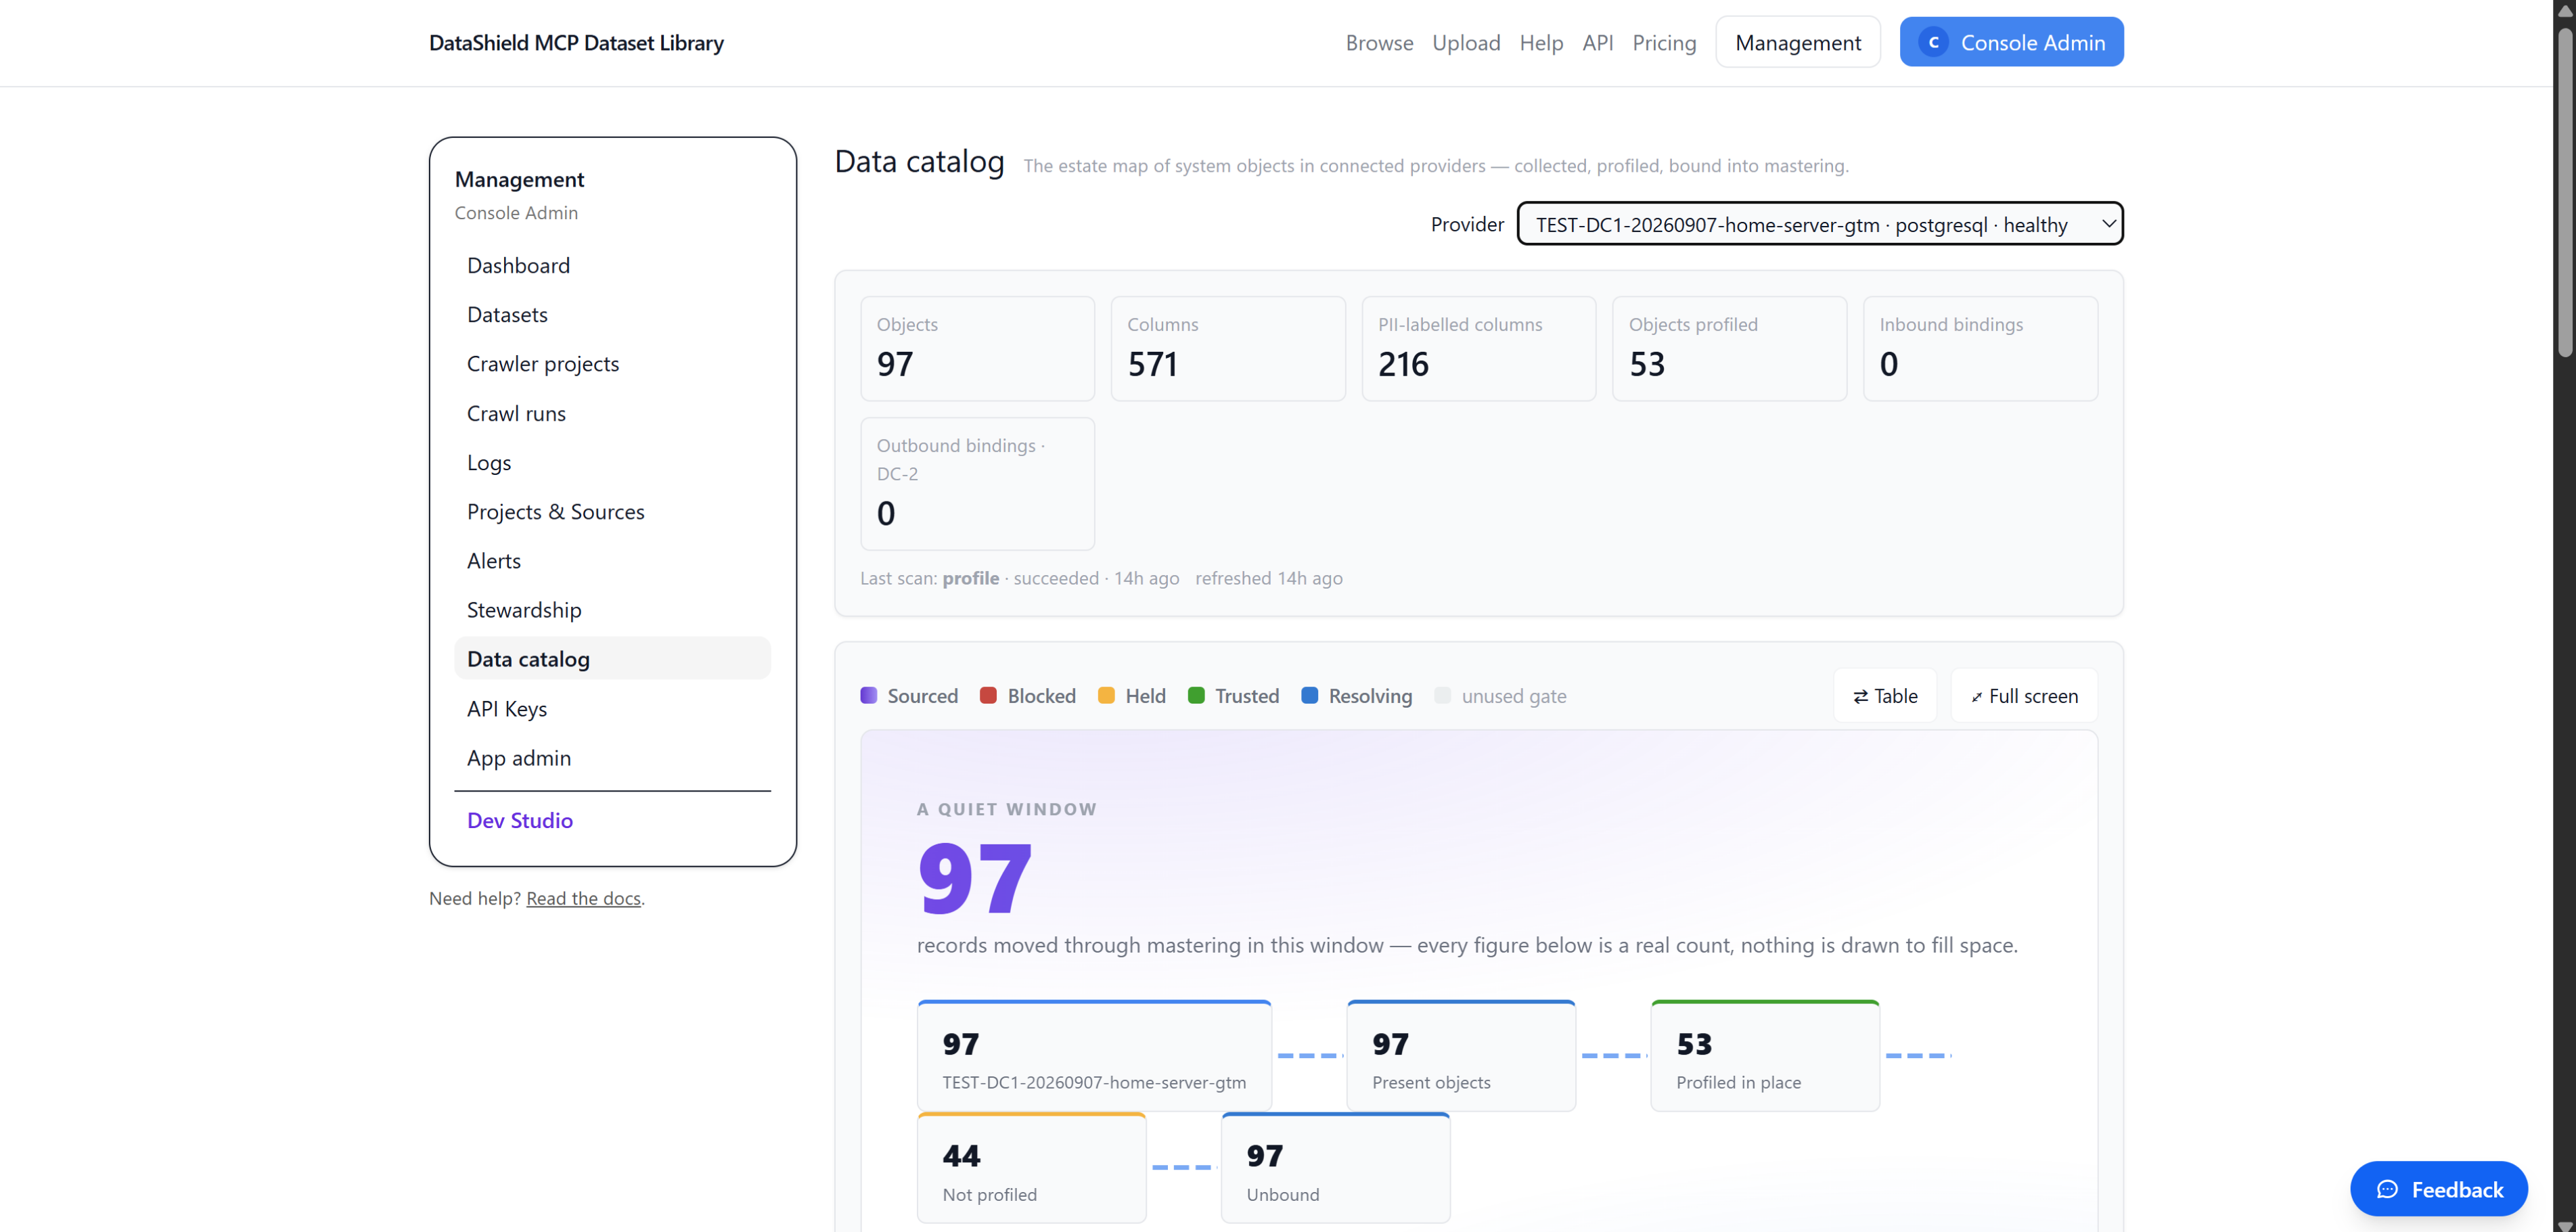Click the Feedback button
Viewport: 2576px width, 1232px height.
(x=2438, y=1189)
